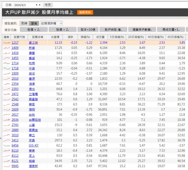Click trend sparkline for stock 2743
Image resolution: width=188 pixels, height=170 pixels.
7,125
